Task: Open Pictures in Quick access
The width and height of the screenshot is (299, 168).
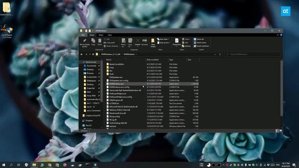Action: pos(90,73)
